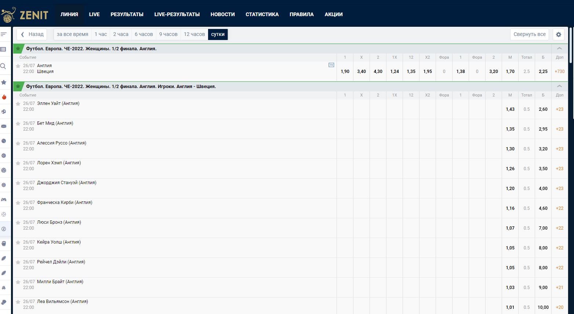This screenshot has width=574, height=314.
Task: Pick odds 1,90 for Англия win
Action: pos(345,72)
